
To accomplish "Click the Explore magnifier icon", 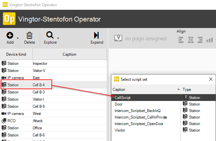I will point(50,35).
